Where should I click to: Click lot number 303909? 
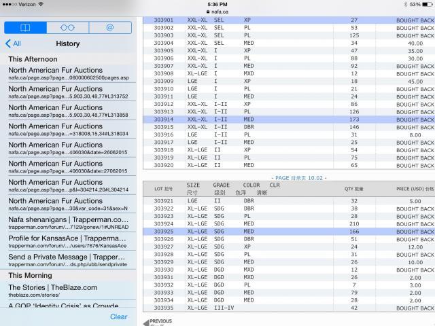(164, 81)
